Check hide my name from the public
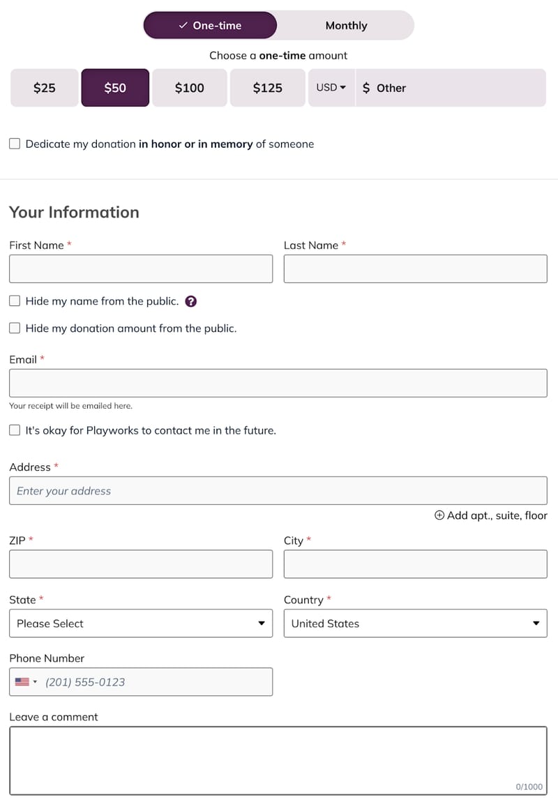Screen dimensions: 558x807 click(14, 301)
